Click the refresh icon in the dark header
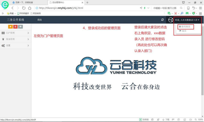 click(162, 20)
